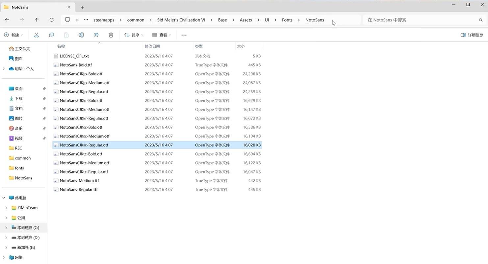
Task: Open the 新建 (New) dropdown menu
Action: (x=13, y=35)
